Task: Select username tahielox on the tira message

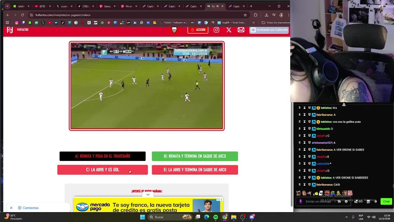Action: [x=326, y=108]
